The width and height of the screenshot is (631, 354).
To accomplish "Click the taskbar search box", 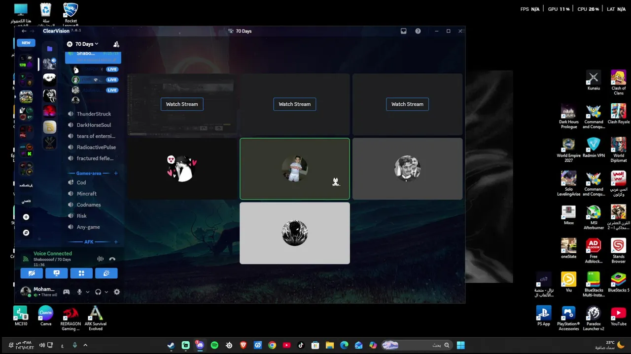I will 418,345.
